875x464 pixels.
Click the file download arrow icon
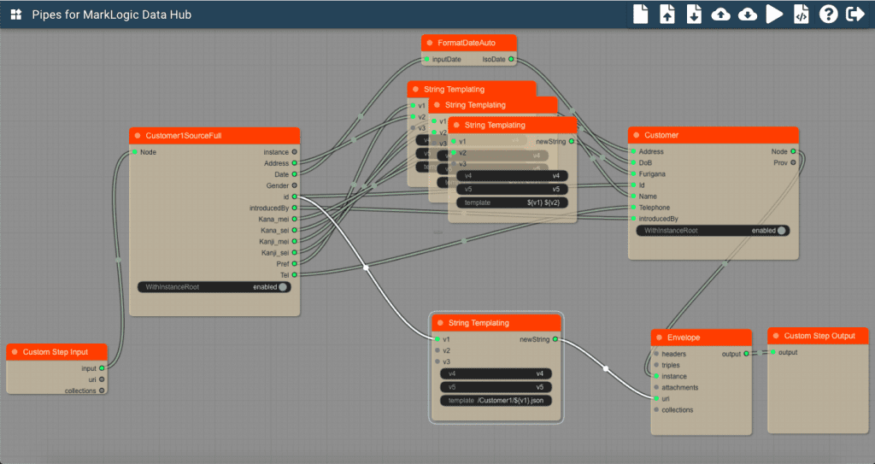click(x=694, y=15)
